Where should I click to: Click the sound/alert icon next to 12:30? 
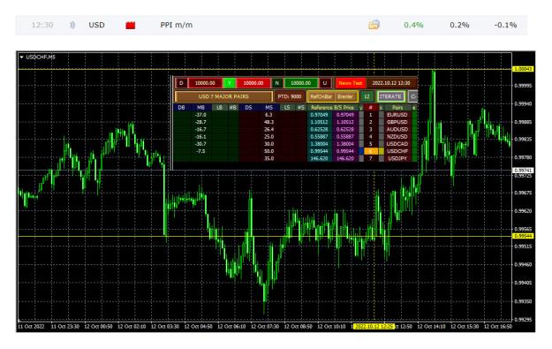tap(72, 25)
